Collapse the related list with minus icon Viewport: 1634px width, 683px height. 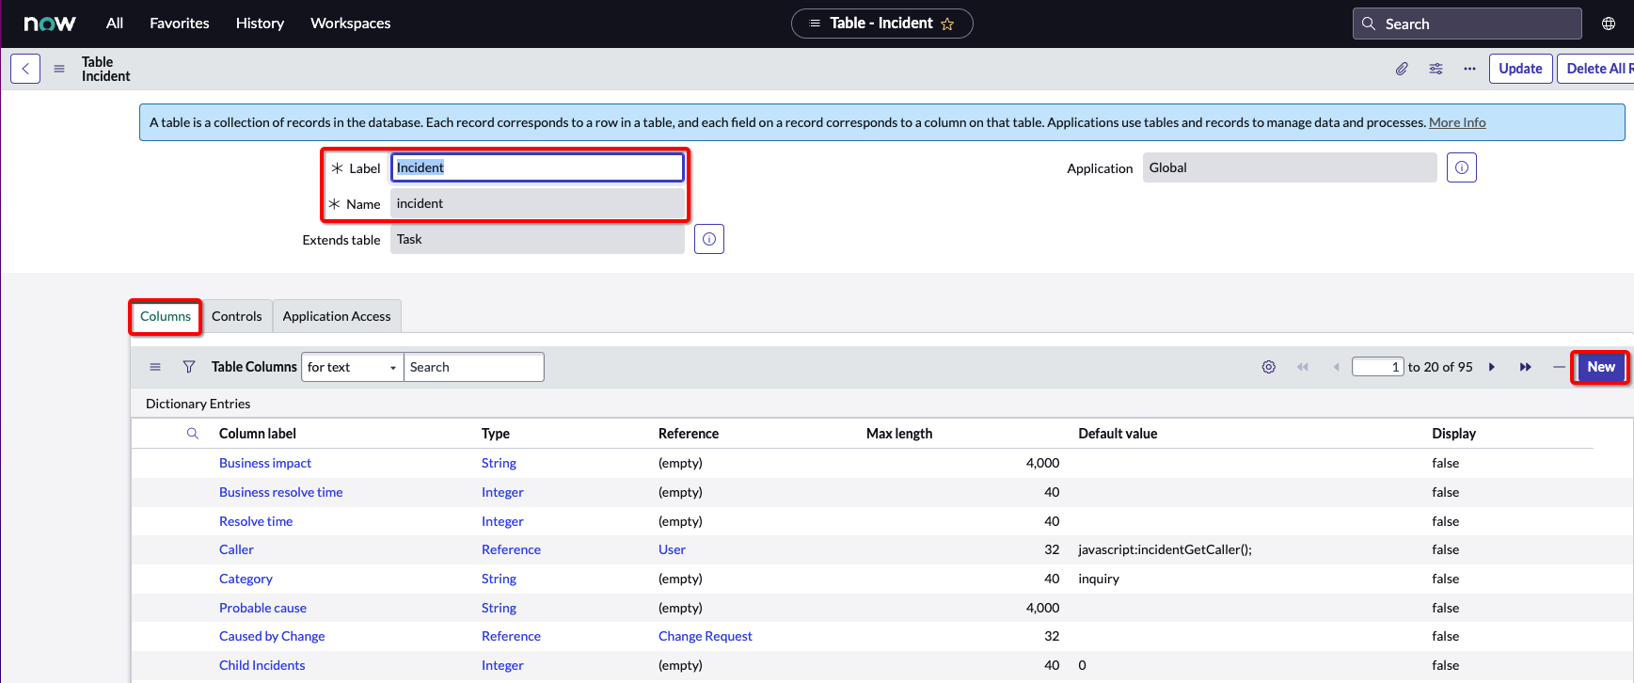pyautogui.click(x=1559, y=367)
